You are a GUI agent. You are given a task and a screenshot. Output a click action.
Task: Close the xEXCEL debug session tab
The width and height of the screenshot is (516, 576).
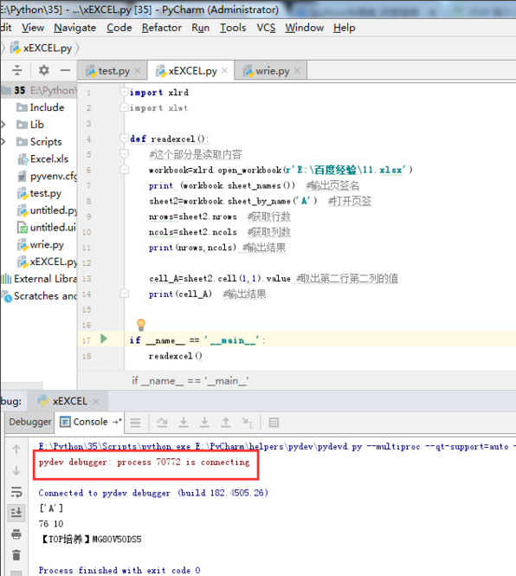pos(96,402)
